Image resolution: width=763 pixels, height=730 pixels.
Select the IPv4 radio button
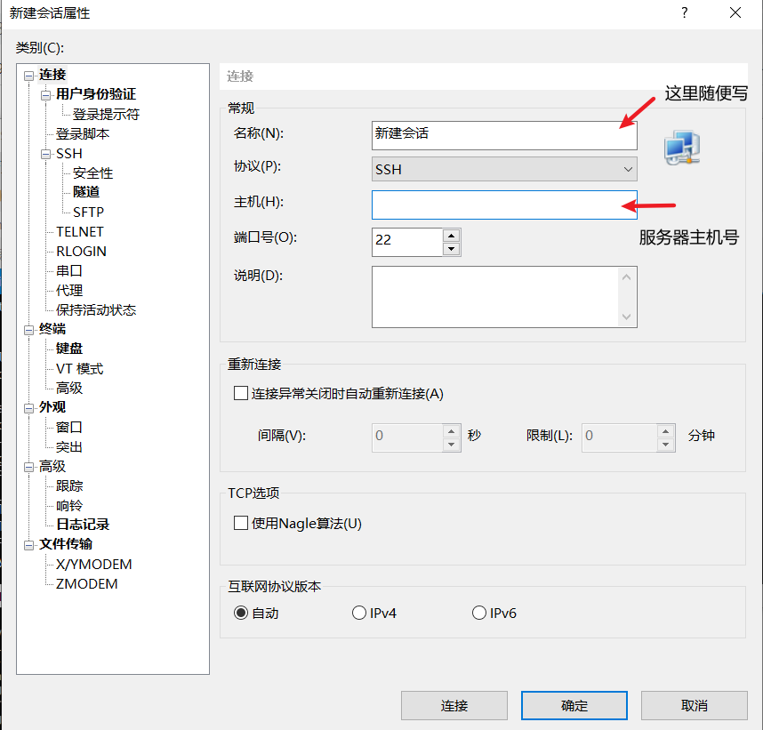358,613
